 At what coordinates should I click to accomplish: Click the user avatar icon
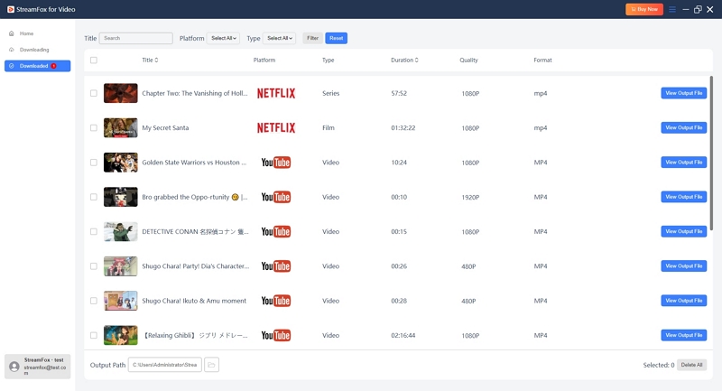click(14, 367)
